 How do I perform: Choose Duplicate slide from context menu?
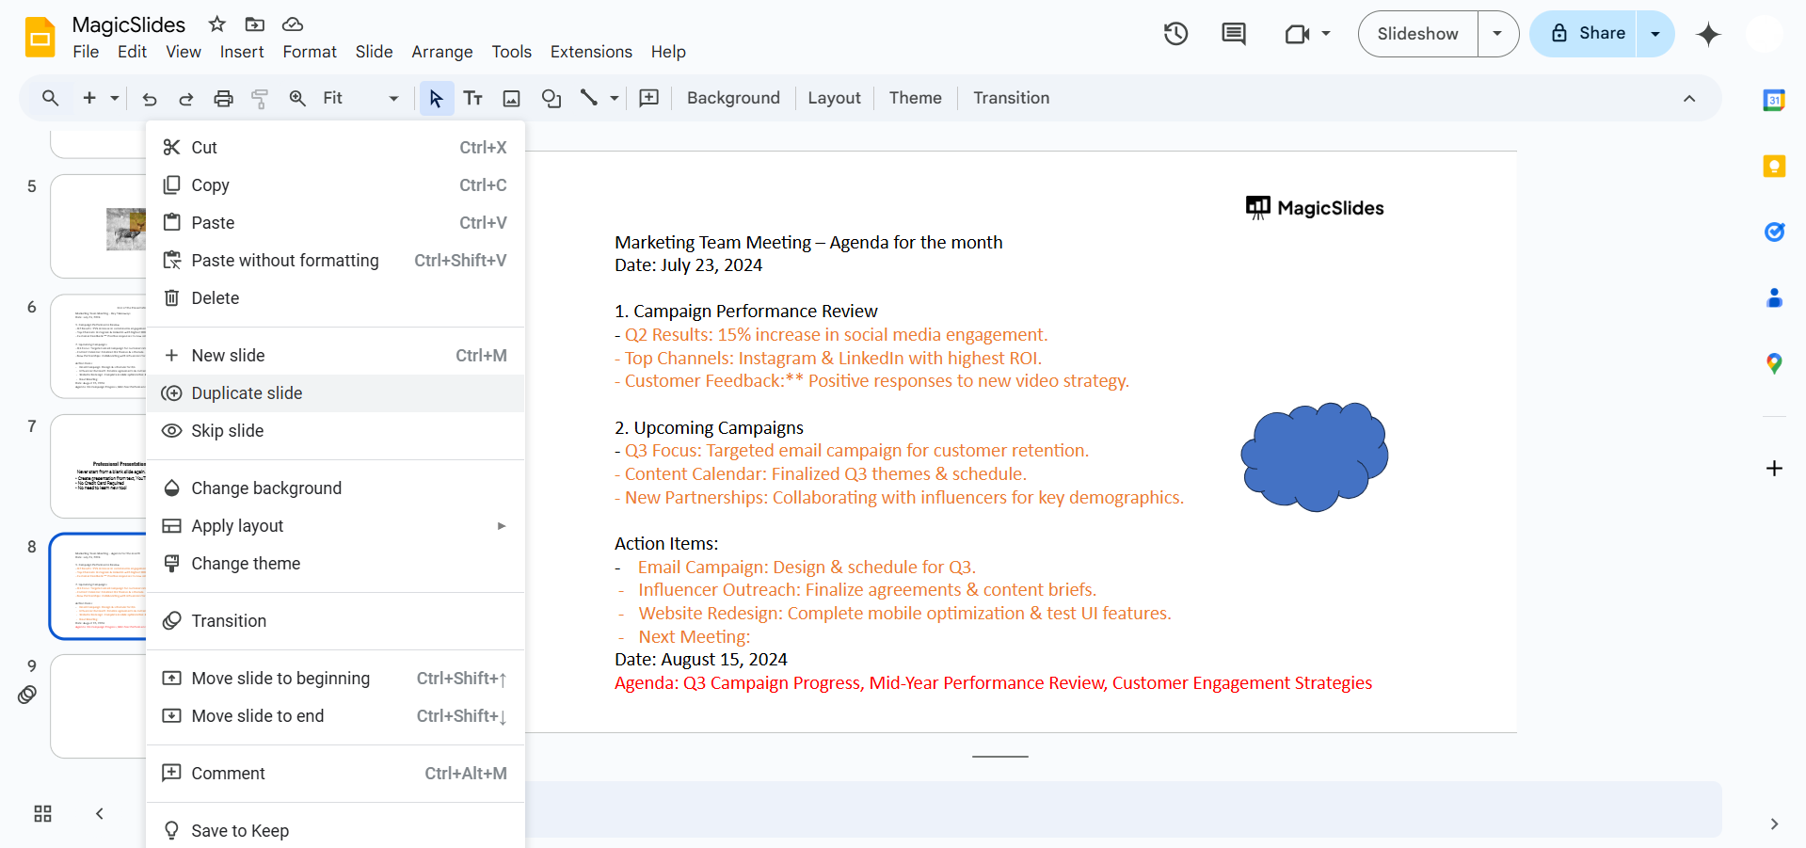point(247,393)
